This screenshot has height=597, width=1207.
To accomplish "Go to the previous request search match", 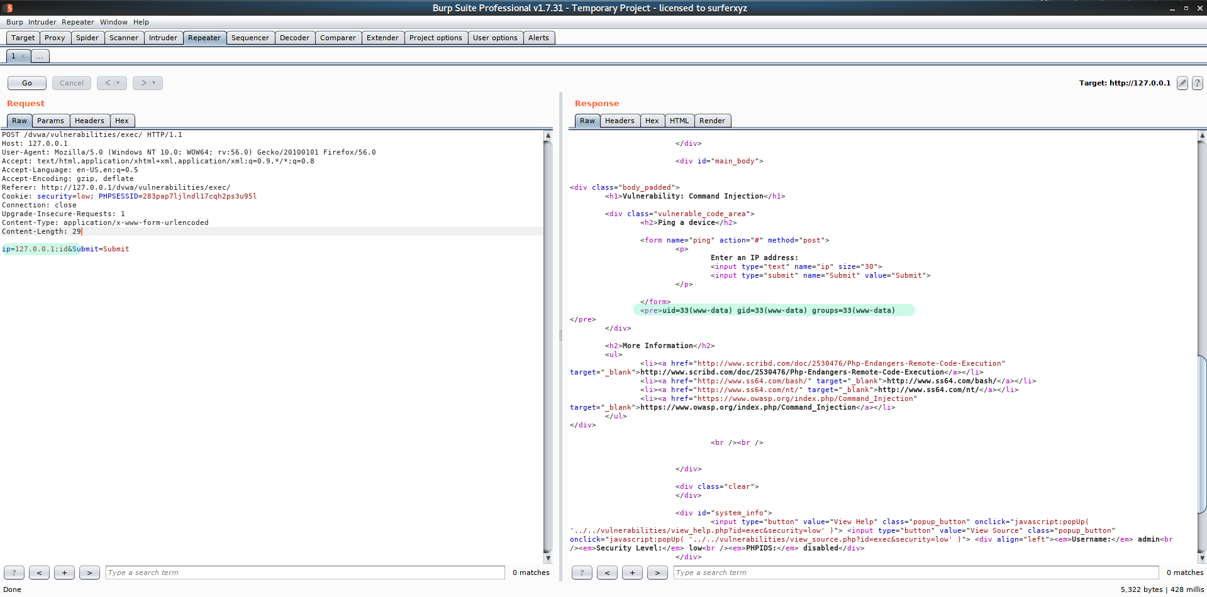I will pyautogui.click(x=39, y=572).
